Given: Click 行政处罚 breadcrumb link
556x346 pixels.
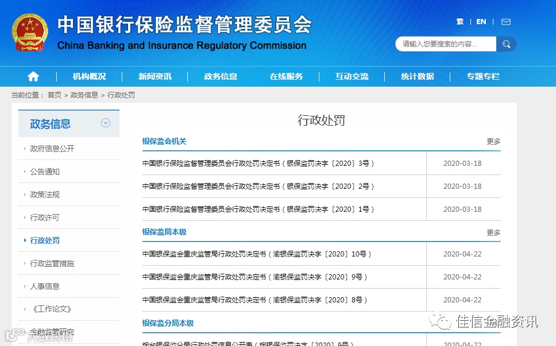Looking at the screenshot, I should 121,95.
